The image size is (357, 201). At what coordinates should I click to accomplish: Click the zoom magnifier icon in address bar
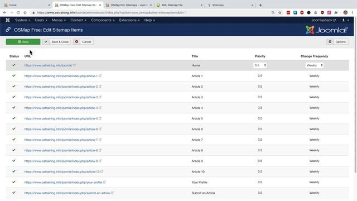point(273,12)
